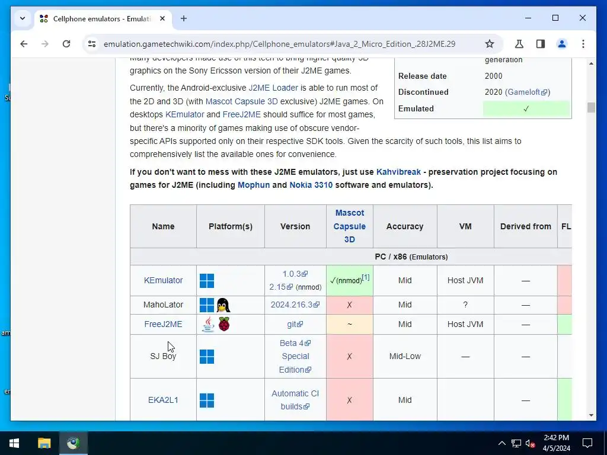
Task: Click Host JVM cell in FreeJ2ME row
Action: 465,324
